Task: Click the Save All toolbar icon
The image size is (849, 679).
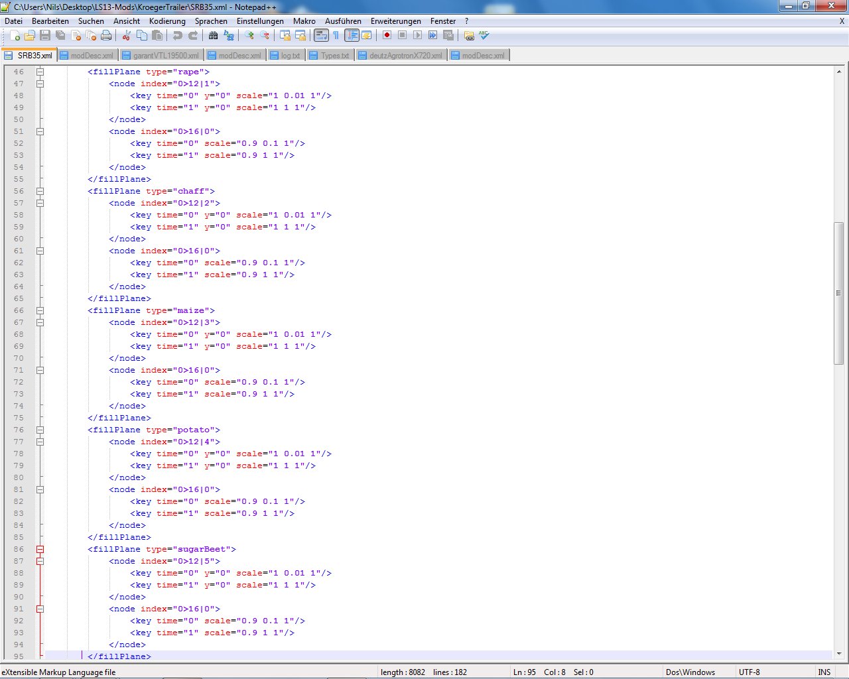Action: click(x=60, y=35)
